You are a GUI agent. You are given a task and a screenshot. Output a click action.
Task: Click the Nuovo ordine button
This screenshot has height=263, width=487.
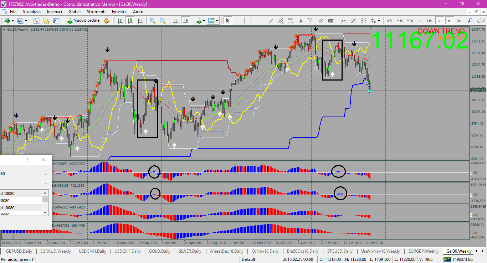click(x=83, y=21)
